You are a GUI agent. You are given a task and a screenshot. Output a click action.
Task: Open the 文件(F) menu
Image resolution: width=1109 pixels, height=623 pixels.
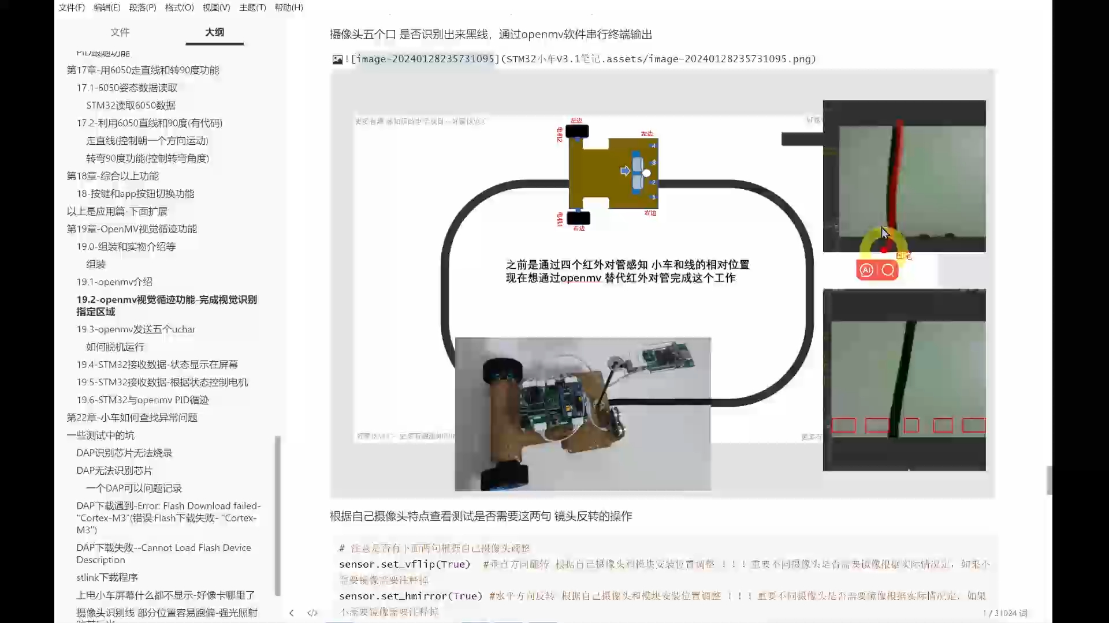click(x=72, y=7)
